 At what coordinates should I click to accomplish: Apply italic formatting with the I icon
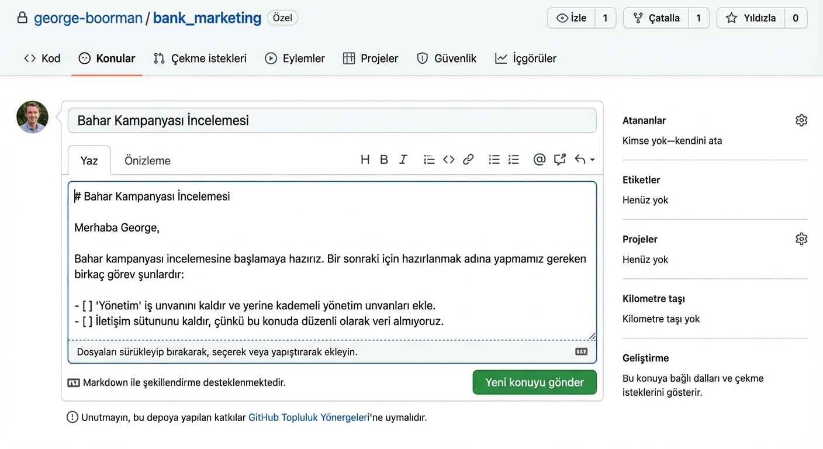403,159
